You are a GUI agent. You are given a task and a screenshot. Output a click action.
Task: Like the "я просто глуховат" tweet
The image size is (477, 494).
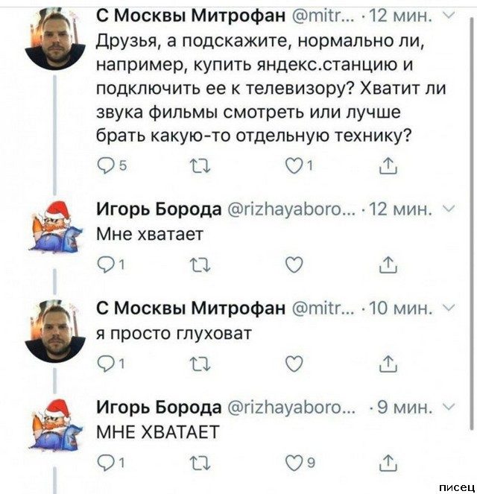[295, 361]
